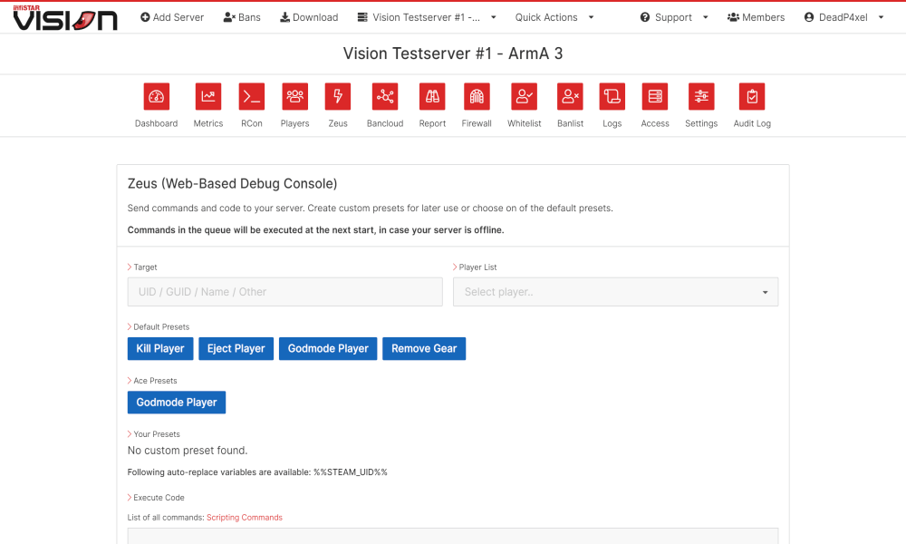The width and height of the screenshot is (906, 544).
Task: Click the infiSTAR Vision logo
Action: pyautogui.click(x=64, y=17)
